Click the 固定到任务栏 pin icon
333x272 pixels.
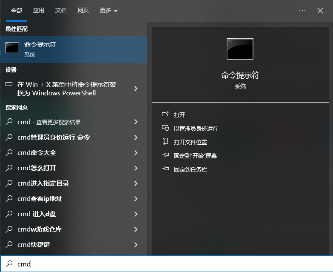165,169
